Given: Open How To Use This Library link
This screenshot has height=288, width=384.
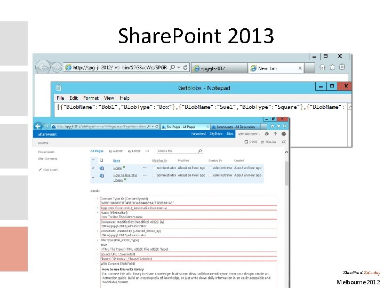Looking at the screenshot, I should point(125,178).
